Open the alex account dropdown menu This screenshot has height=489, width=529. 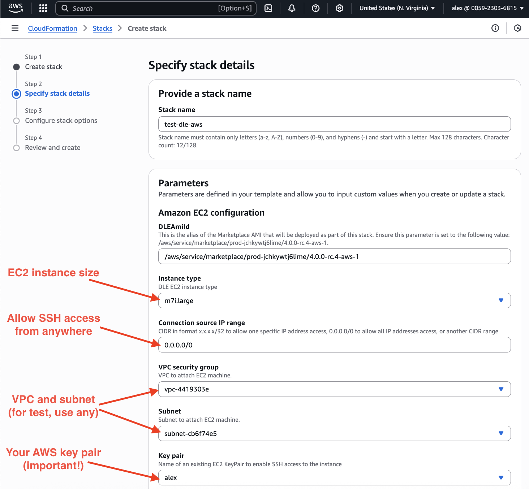[x=487, y=8]
